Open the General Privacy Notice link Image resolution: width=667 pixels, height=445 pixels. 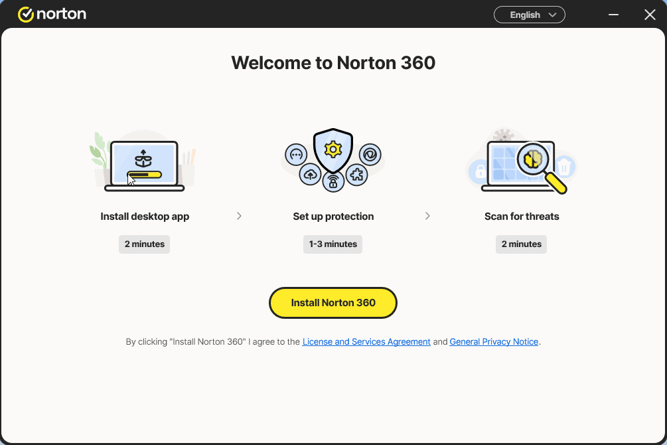(x=494, y=342)
